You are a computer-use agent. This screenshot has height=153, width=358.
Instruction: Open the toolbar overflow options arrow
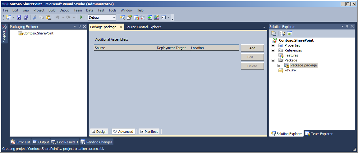(x=172, y=18)
